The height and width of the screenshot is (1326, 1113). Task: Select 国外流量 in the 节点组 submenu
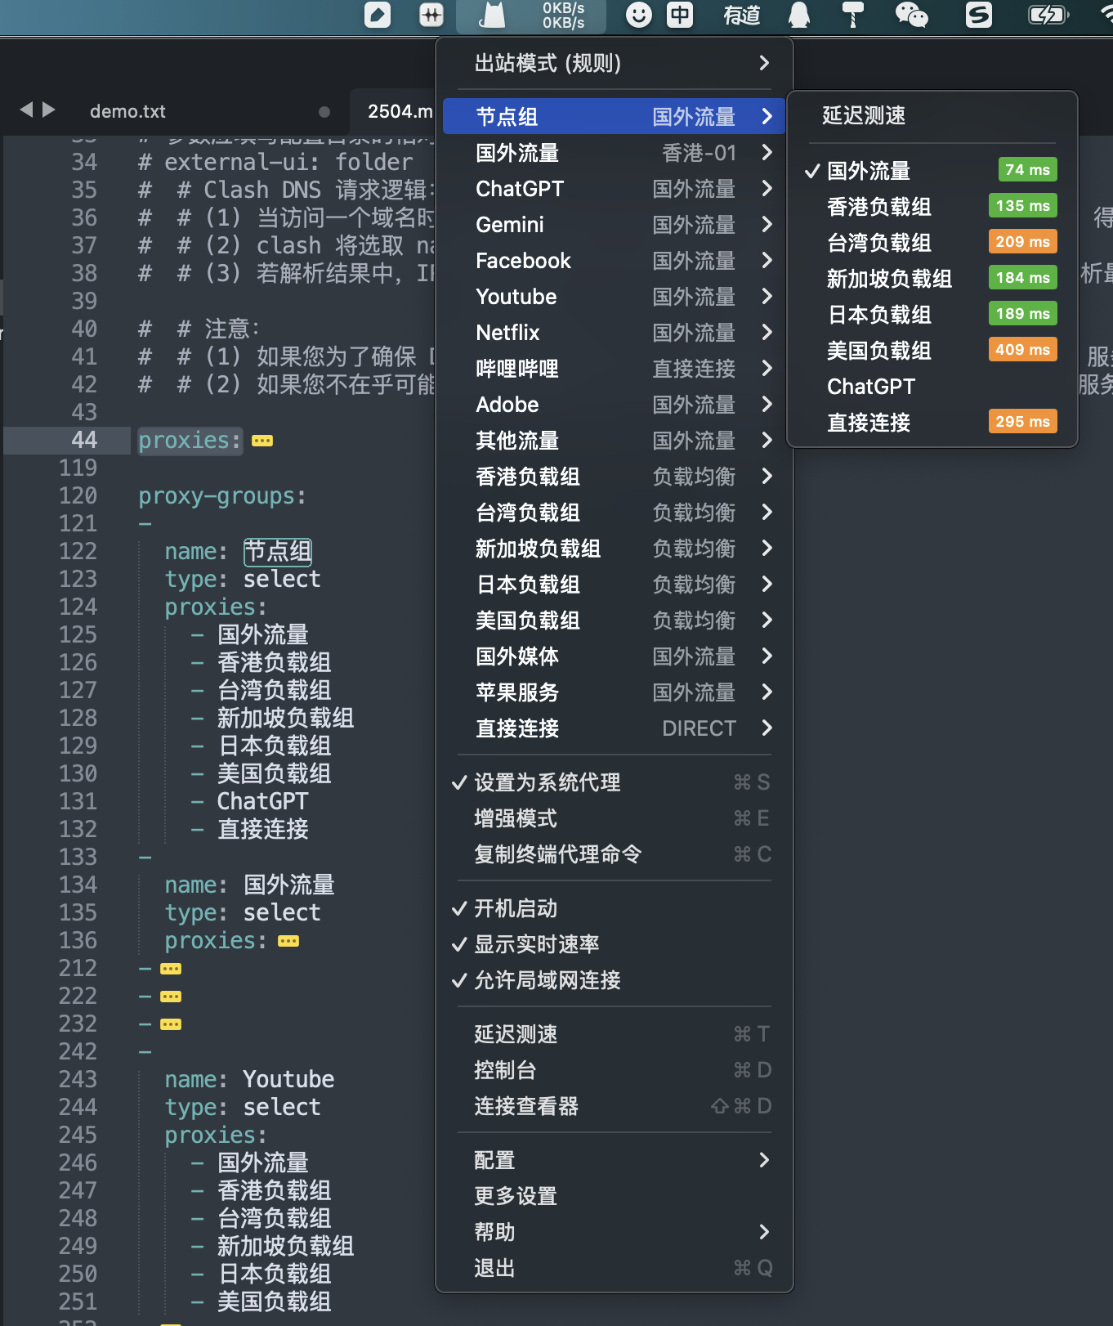tap(932, 171)
